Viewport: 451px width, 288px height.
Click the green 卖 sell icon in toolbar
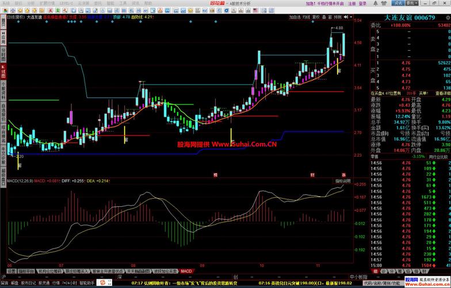coord(58,10)
